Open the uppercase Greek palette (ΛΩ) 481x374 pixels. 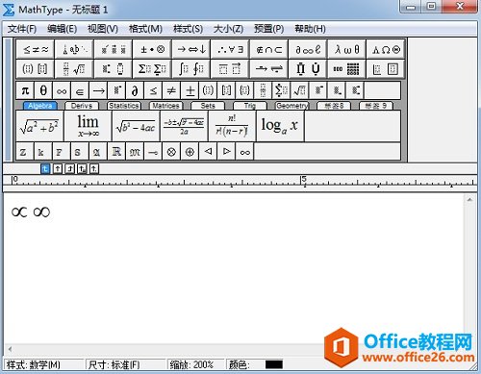click(386, 49)
